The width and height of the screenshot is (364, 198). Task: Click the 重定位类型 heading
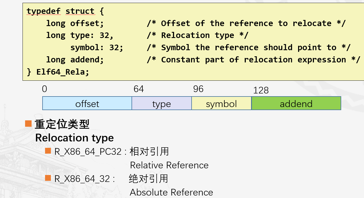62,124
